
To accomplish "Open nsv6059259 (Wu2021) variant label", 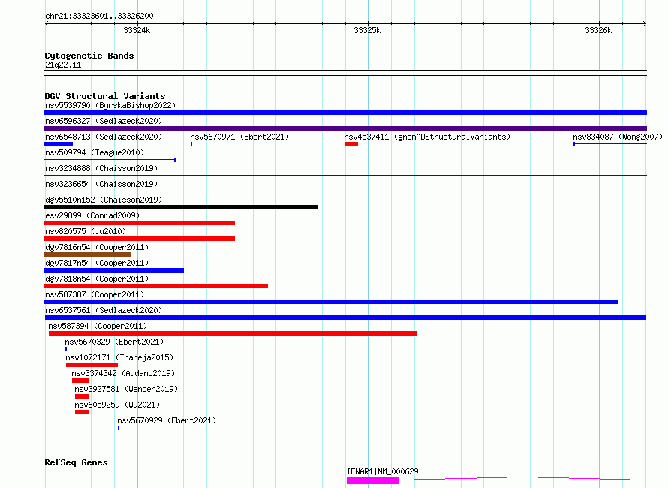I will point(117,405).
